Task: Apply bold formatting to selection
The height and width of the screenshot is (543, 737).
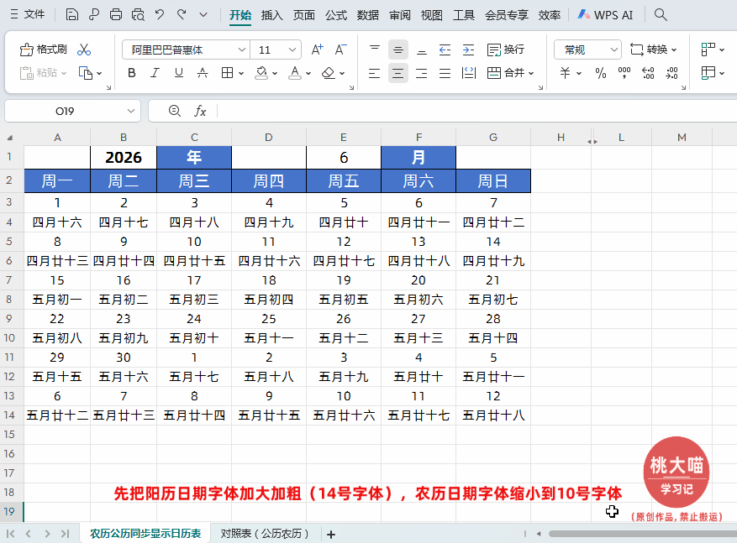Action: pos(131,73)
